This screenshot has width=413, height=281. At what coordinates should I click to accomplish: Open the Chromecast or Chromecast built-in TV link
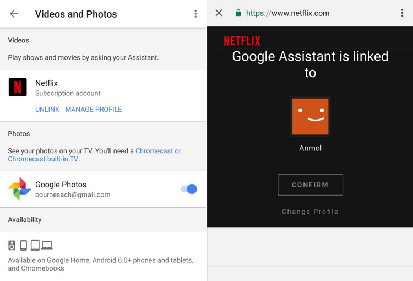coord(95,155)
